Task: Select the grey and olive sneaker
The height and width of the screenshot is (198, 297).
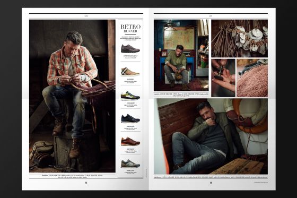Action: pos(130,163)
